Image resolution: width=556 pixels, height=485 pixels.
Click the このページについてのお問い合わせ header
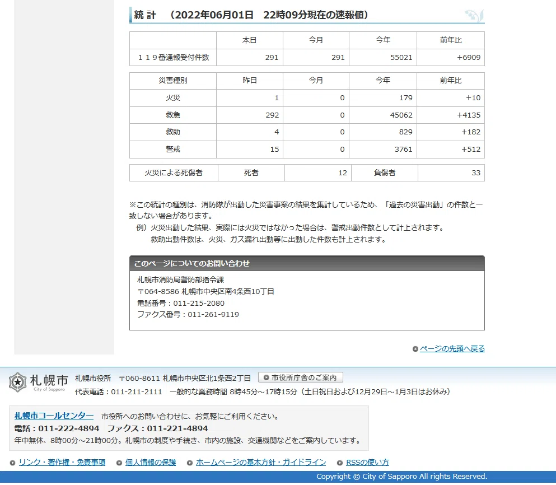(307, 263)
